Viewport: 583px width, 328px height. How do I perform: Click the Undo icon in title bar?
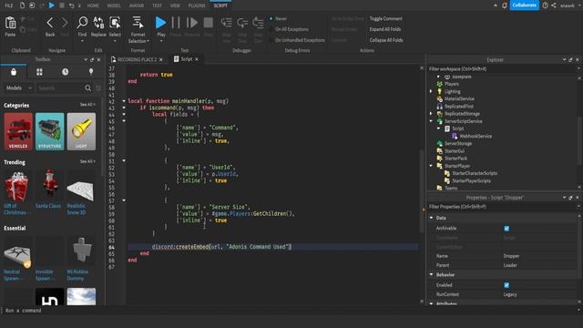[x=71, y=5]
